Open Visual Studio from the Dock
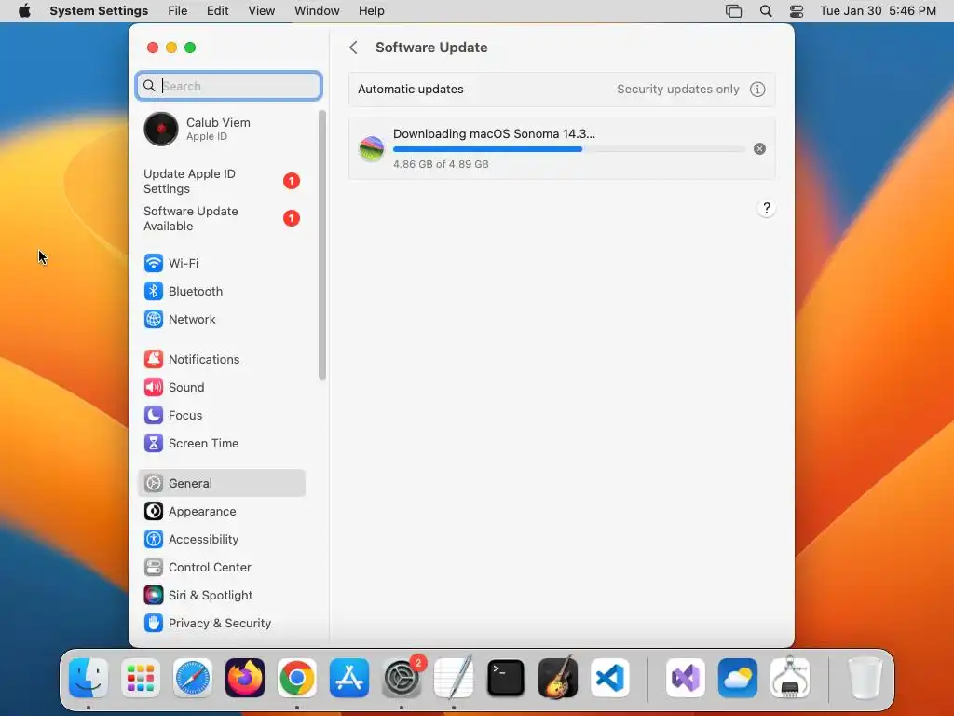 click(686, 678)
